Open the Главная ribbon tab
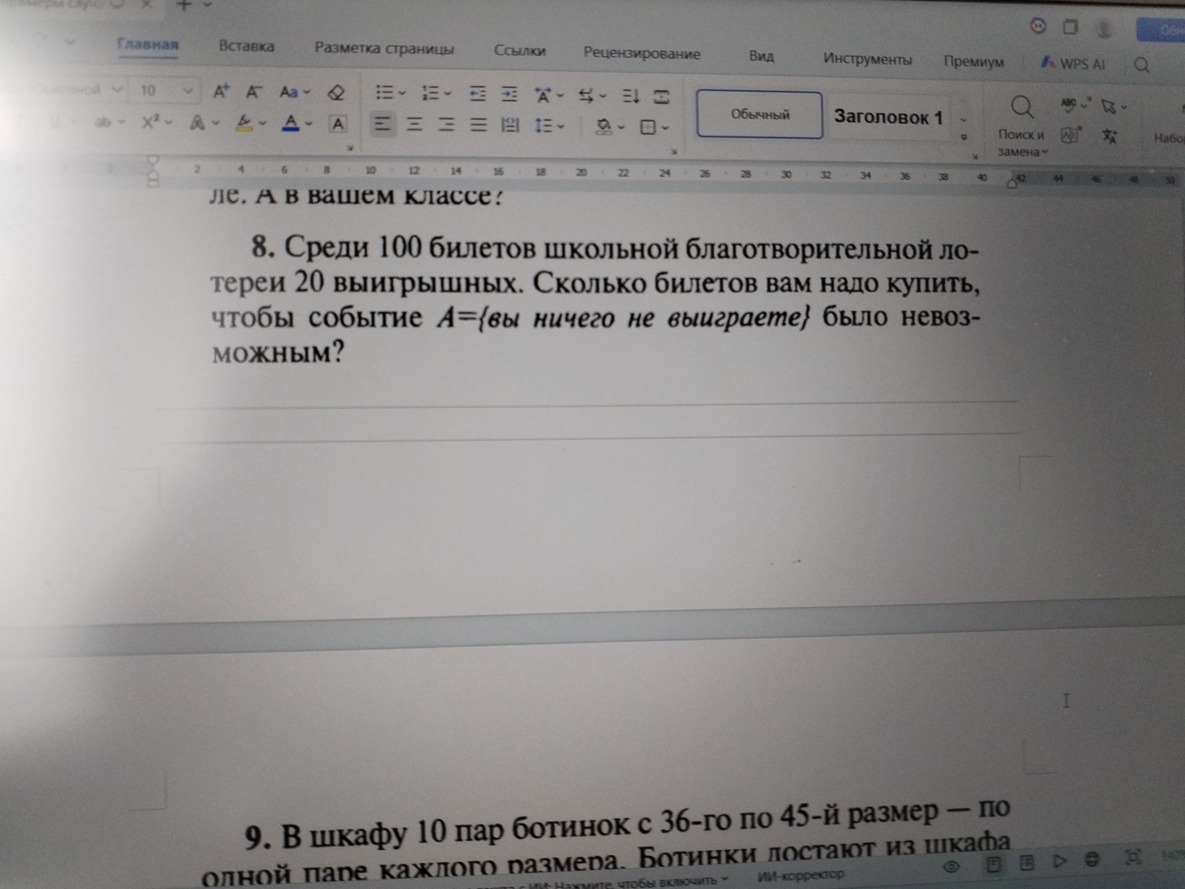This screenshot has width=1185, height=889. [x=148, y=44]
